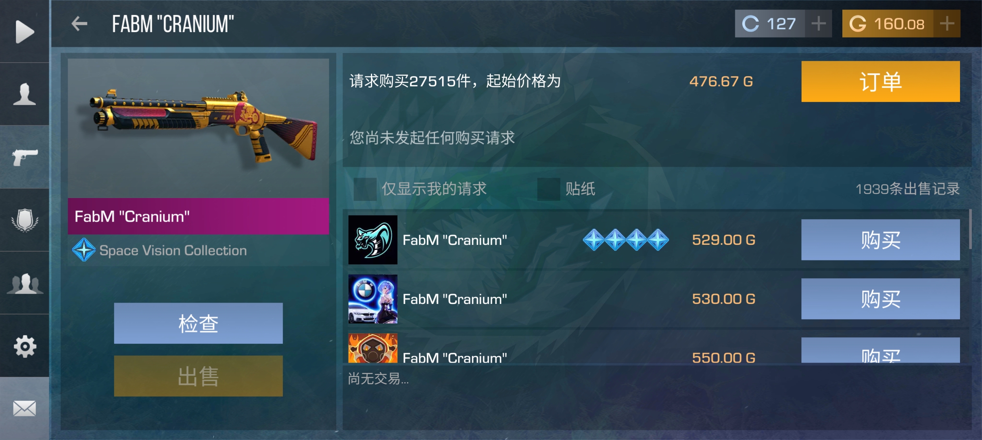Buy the FabM Cranium for 529.00 G

point(881,240)
